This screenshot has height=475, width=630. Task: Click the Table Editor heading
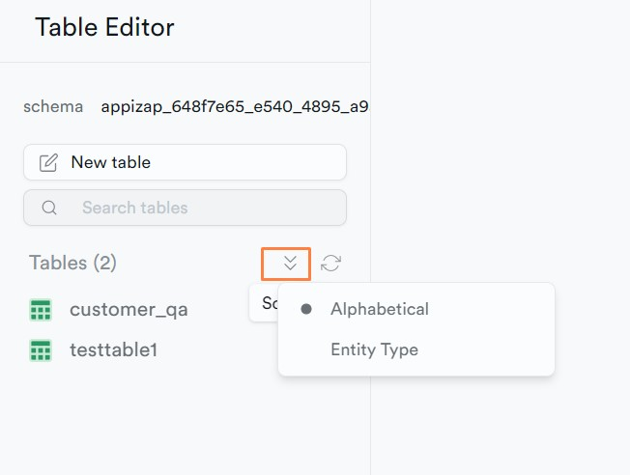click(x=104, y=27)
